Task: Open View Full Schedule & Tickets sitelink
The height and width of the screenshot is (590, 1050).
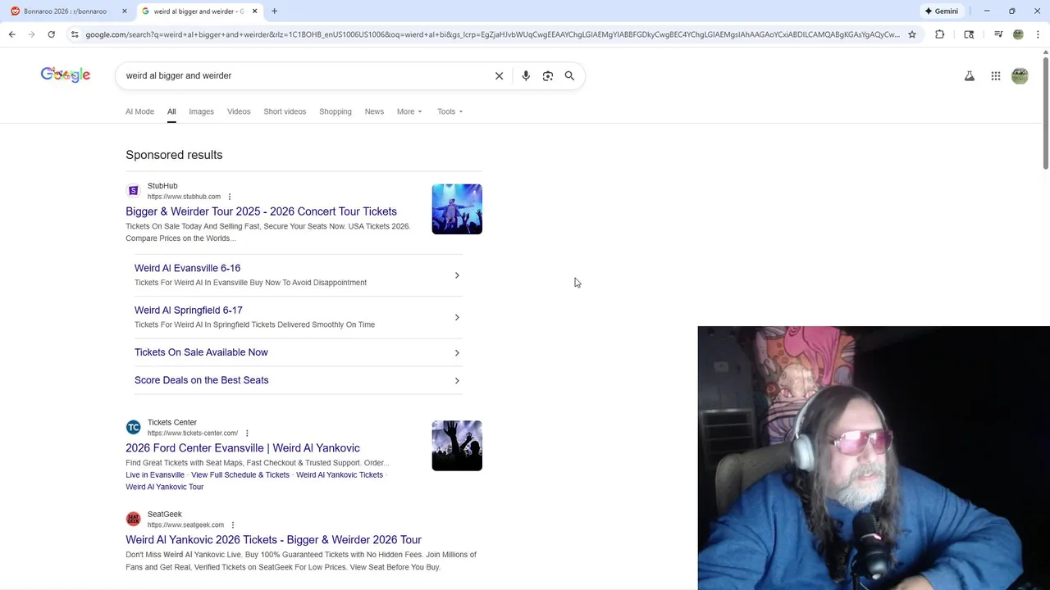Action: point(240,474)
